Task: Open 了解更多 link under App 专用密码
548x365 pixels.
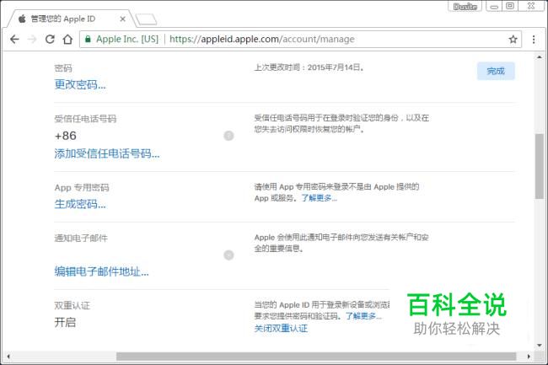Action: pos(319,198)
